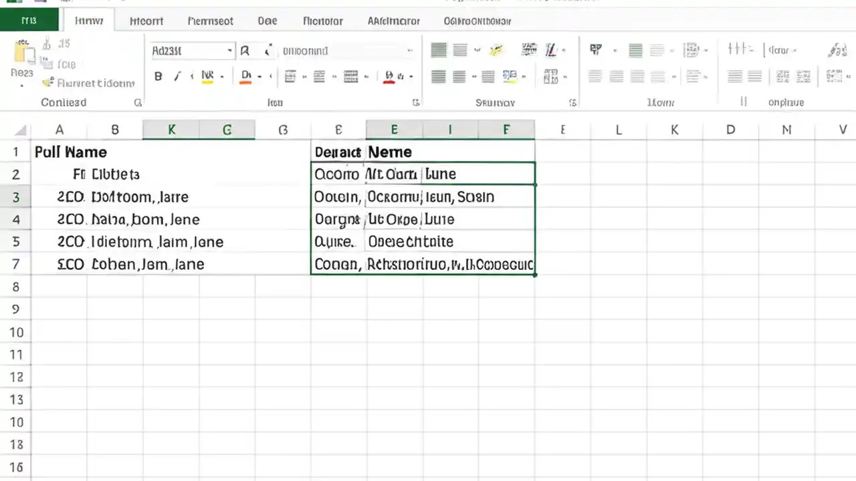
Task: Select the merge and center icon
Action: pos(510,75)
